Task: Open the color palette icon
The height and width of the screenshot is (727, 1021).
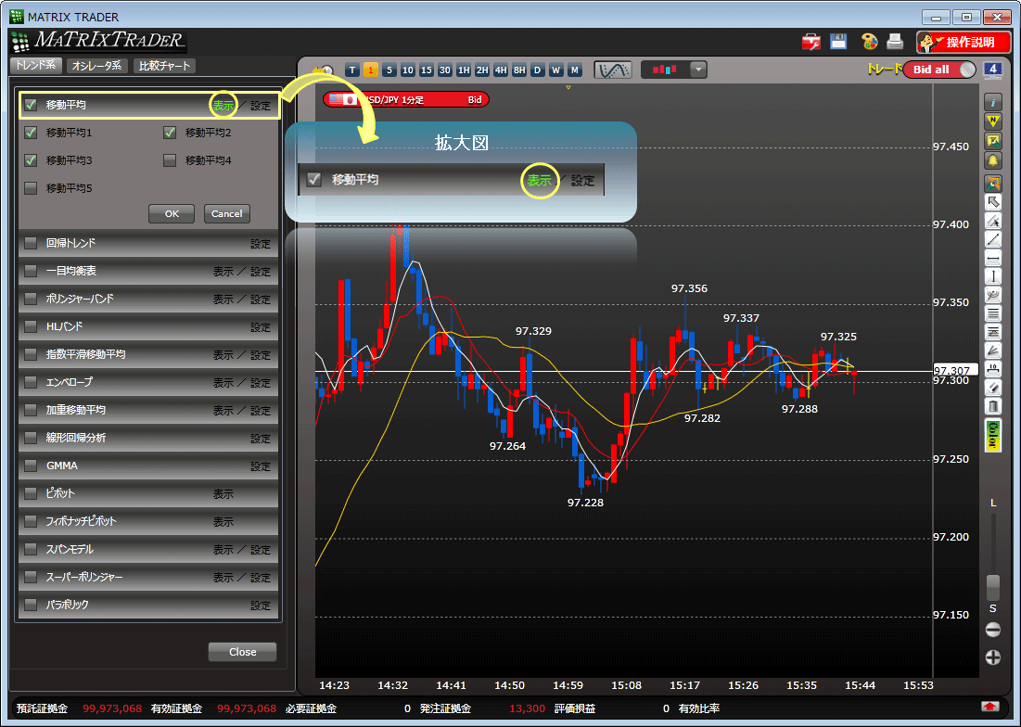Action: coord(869,42)
